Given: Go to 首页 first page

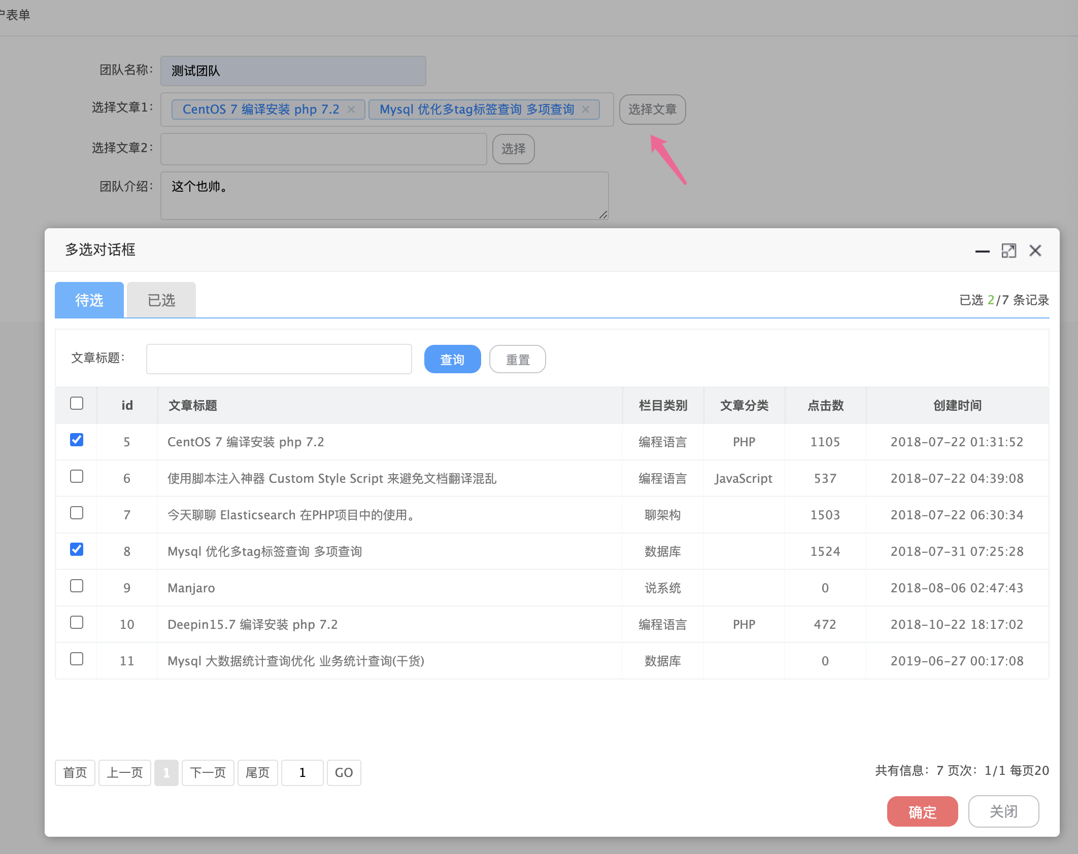Looking at the screenshot, I should coord(75,772).
